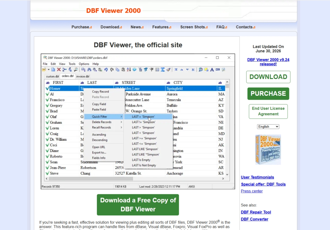Click the font letter A toolbar icon
This screenshot has width=330, height=230.
coord(212,70)
